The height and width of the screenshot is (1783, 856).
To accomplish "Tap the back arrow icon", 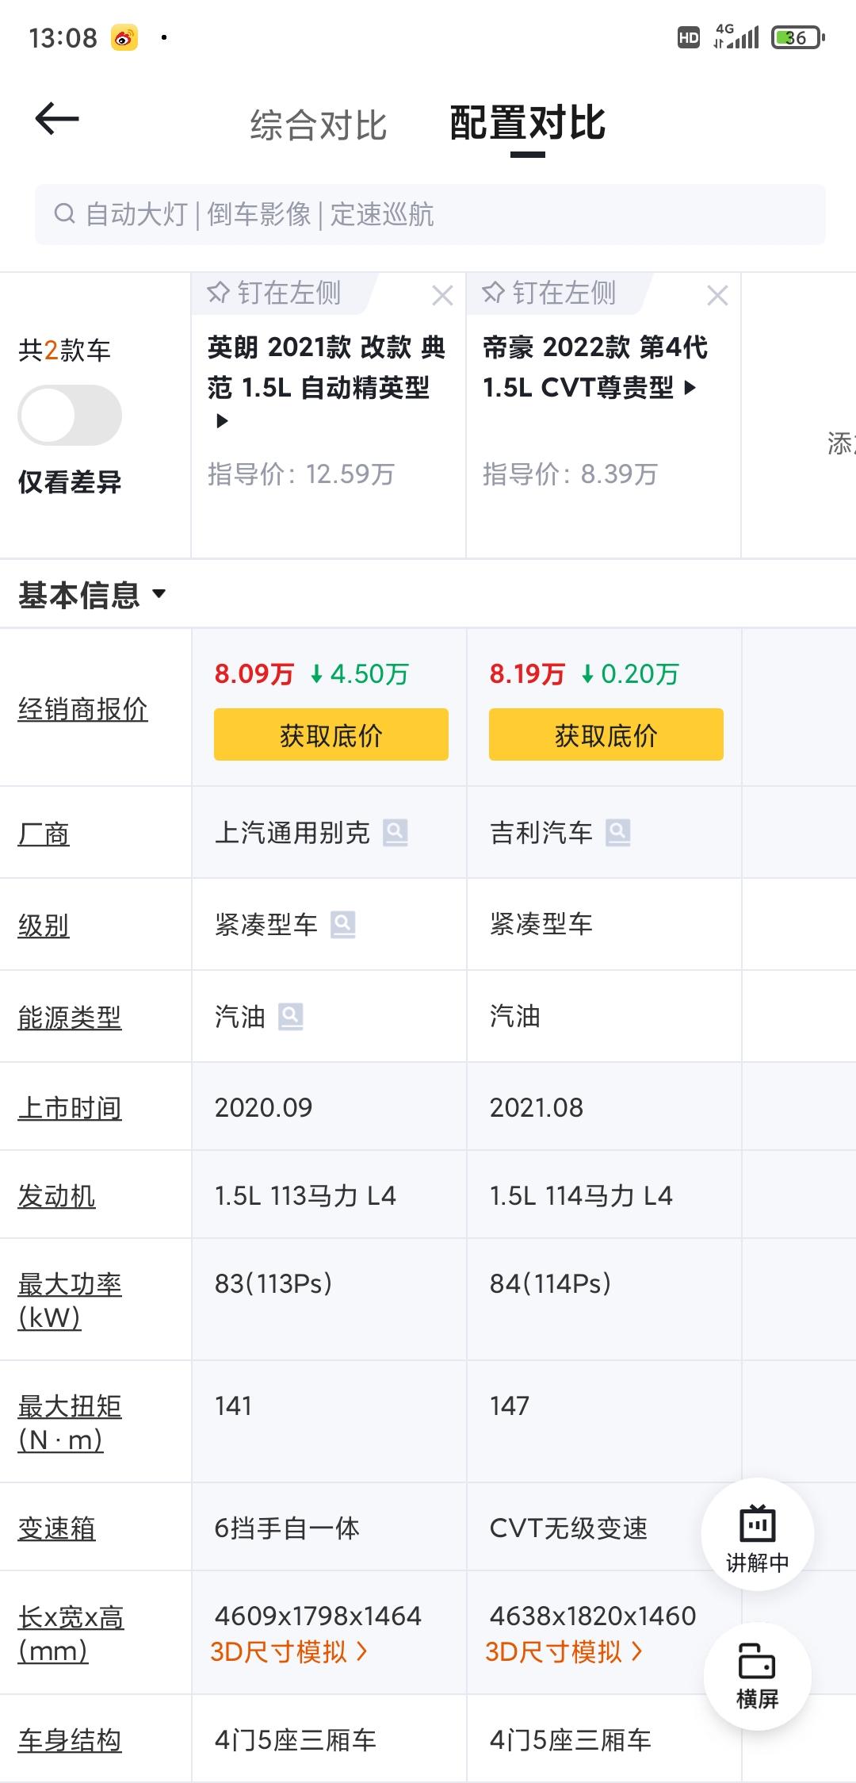I will tap(57, 119).
